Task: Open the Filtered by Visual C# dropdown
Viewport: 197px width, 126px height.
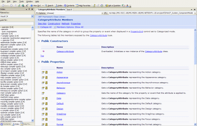Action: pyautogui.click(x=32, y=16)
